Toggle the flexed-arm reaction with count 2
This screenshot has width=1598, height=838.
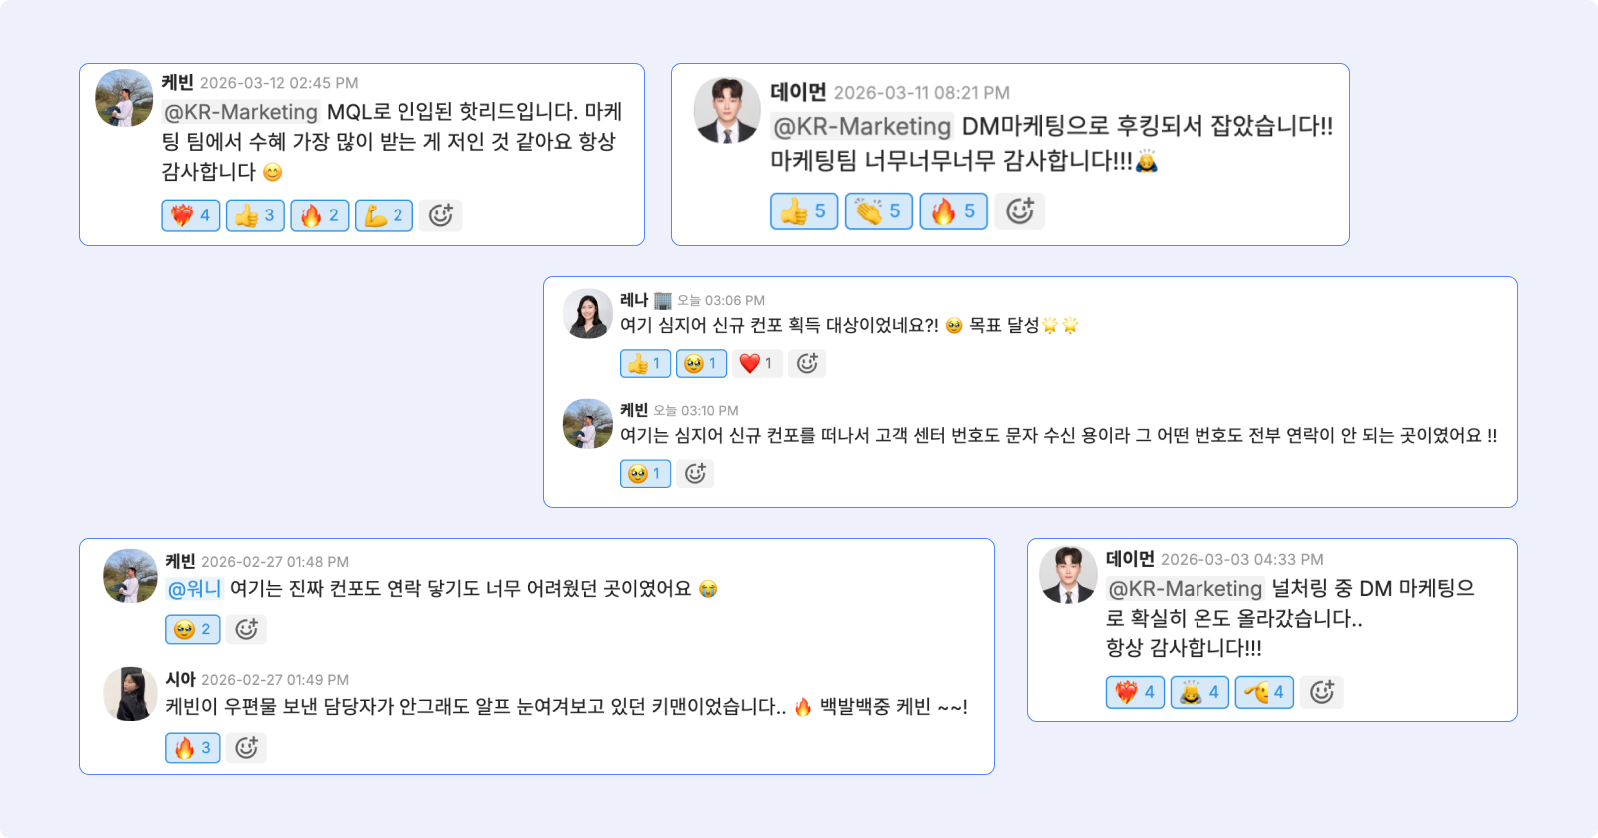pyautogui.click(x=384, y=215)
